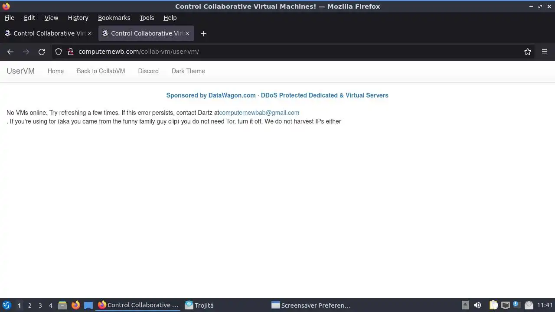
Task: Click the show desktop taskbar icon
Action: (x=88, y=305)
